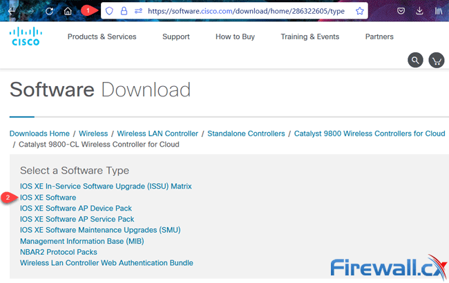The width and height of the screenshot is (449, 283).
Task: Open the site permissions icon in address bar
Action: tap(138, 11)
